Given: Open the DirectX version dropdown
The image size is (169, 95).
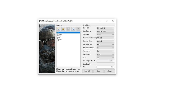Looking at the screenshot, I should click(105, 28).
